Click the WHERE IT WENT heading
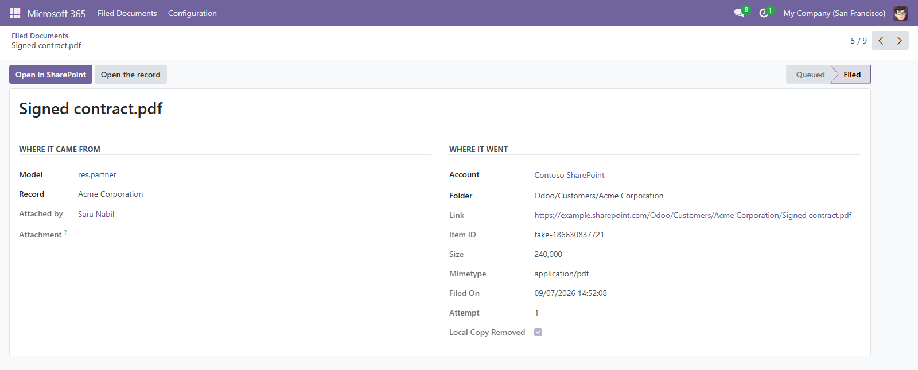This screenshot has width=918, height=370. click(479, 149)
